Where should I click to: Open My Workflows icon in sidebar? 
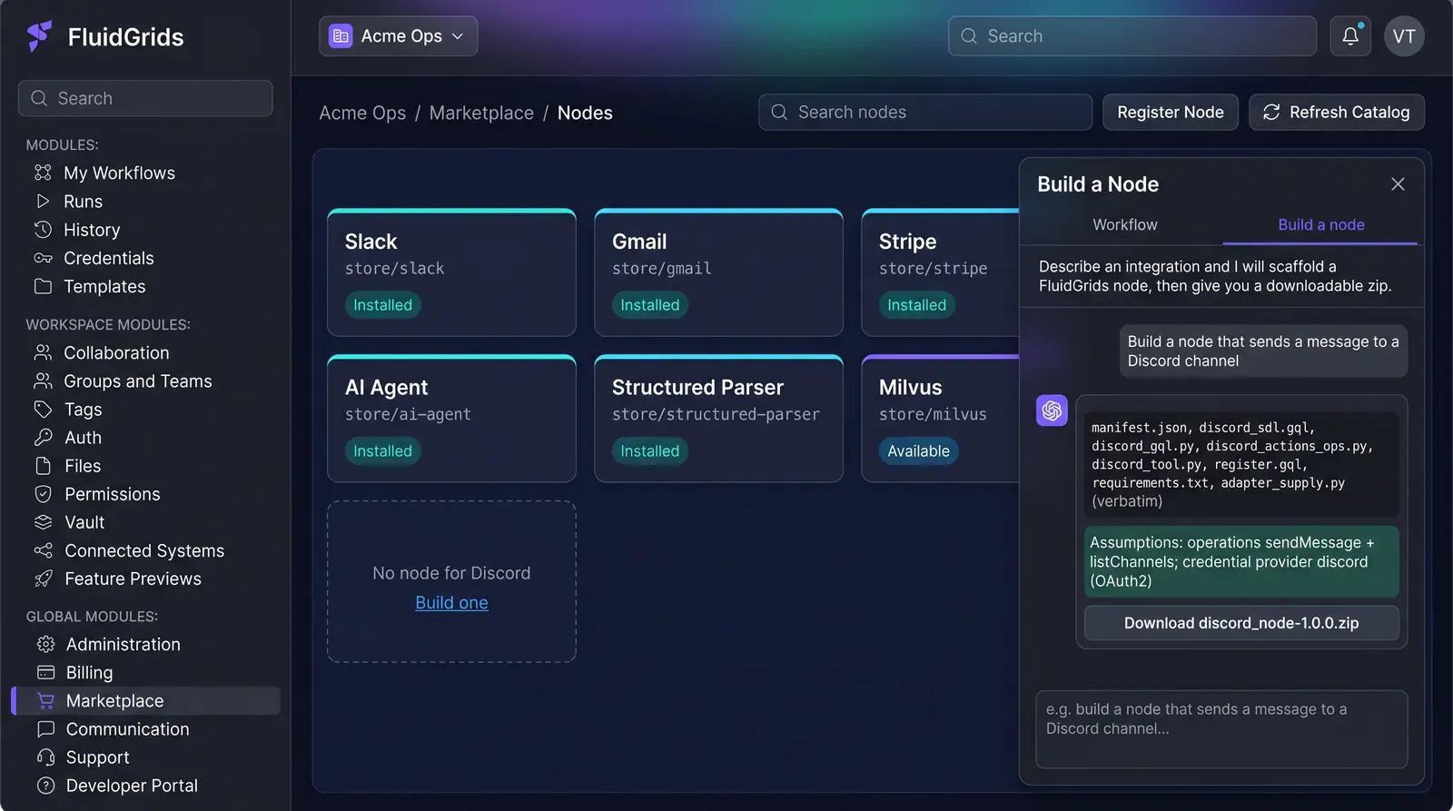coord(43,173)
